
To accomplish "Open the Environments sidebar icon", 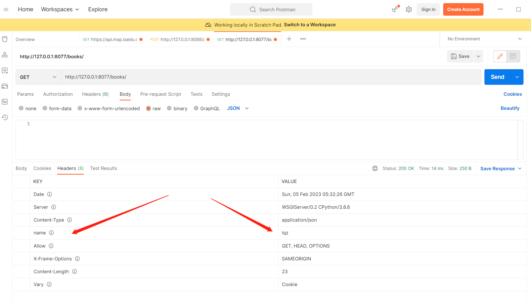I will tap(5, 70).
